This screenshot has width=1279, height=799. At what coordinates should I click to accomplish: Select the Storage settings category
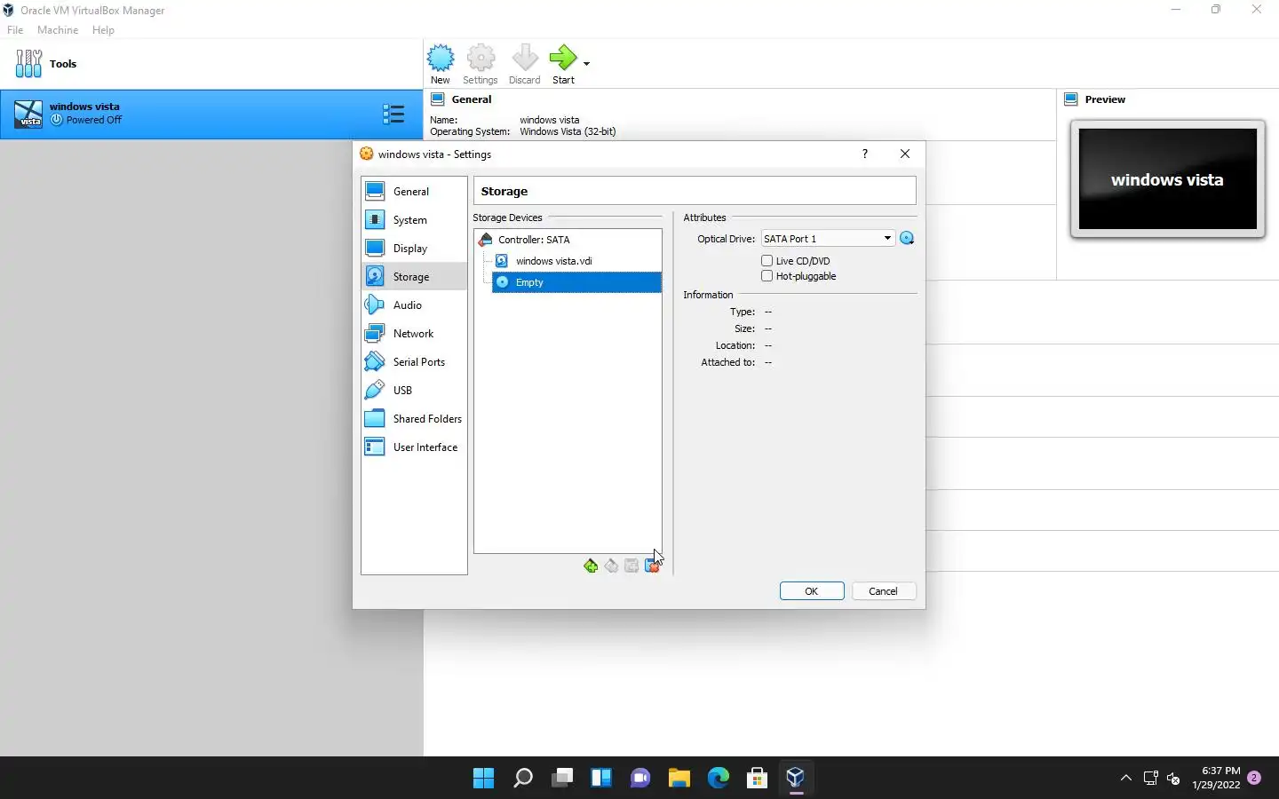[414, 277]
